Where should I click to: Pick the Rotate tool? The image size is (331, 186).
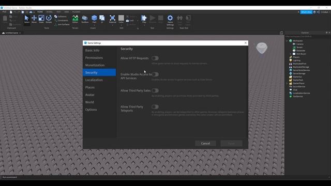pos(49,20)
